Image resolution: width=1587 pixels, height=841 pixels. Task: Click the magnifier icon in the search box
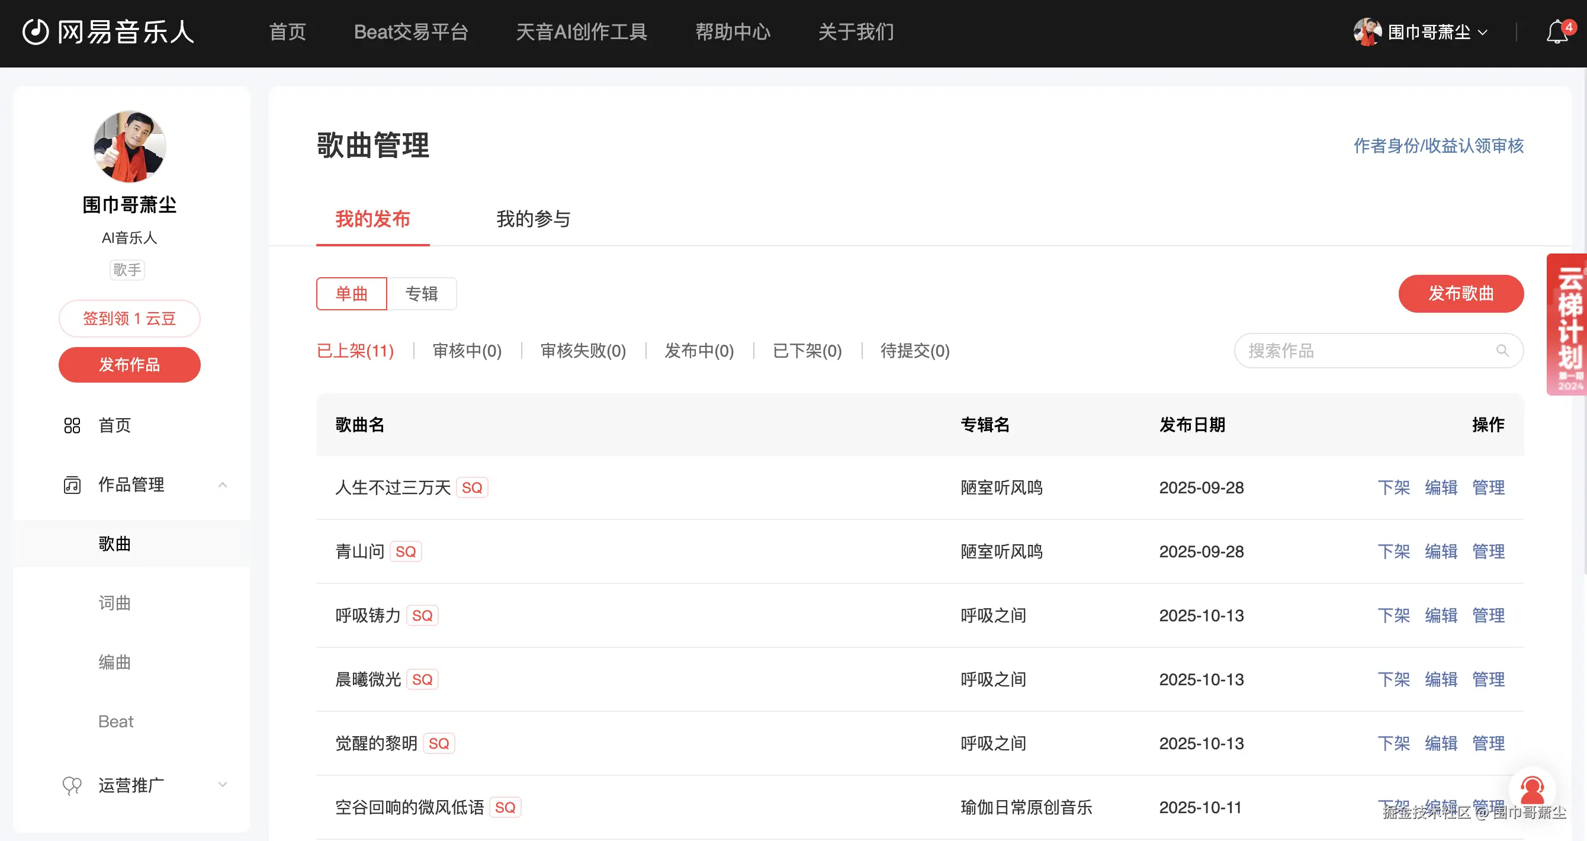click(x=1502, y=351)
